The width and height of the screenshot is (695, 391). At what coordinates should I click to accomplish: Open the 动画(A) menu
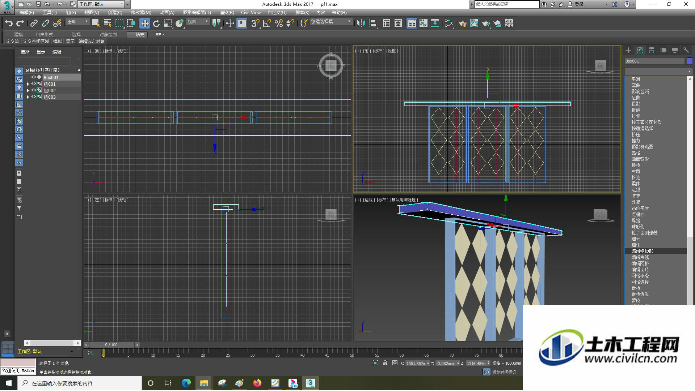[x=167, y=12]
